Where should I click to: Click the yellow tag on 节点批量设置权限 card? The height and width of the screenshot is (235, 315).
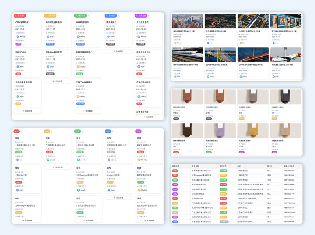(x=18, y=104)
